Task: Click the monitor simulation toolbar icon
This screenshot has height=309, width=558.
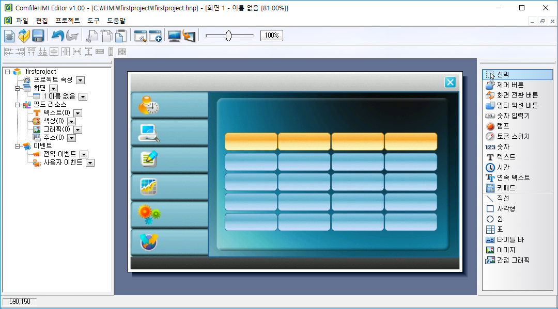Action: tap(175, 36)
